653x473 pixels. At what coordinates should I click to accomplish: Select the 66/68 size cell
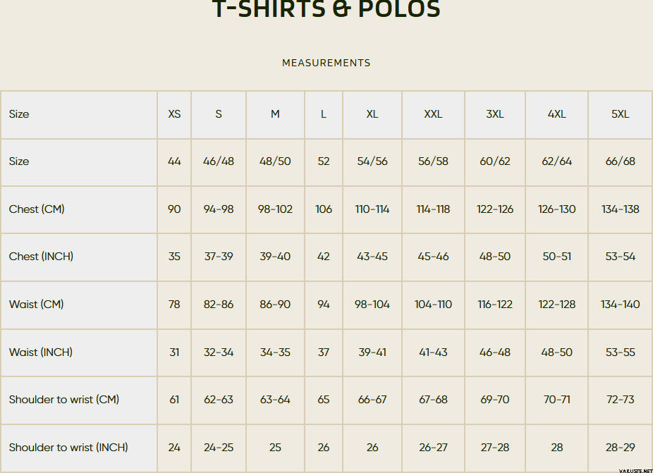click(x=620, y=161)
